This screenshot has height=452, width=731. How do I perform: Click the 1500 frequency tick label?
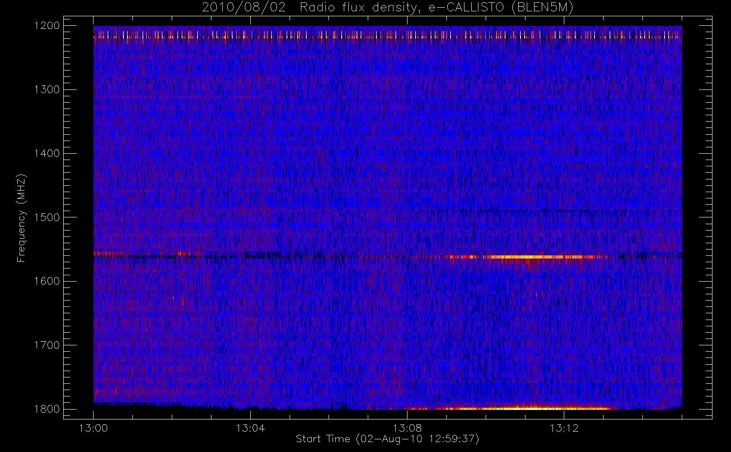point(47,217)
